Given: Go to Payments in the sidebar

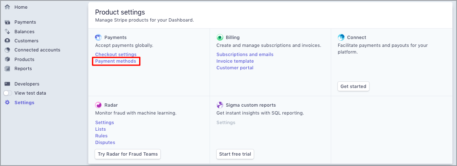Looking at the screenshot, I should [25, 22].
